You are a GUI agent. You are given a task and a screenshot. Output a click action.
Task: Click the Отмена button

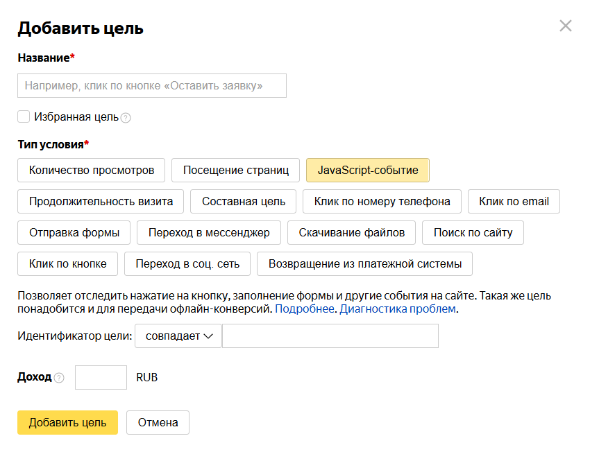click(158, 422)
